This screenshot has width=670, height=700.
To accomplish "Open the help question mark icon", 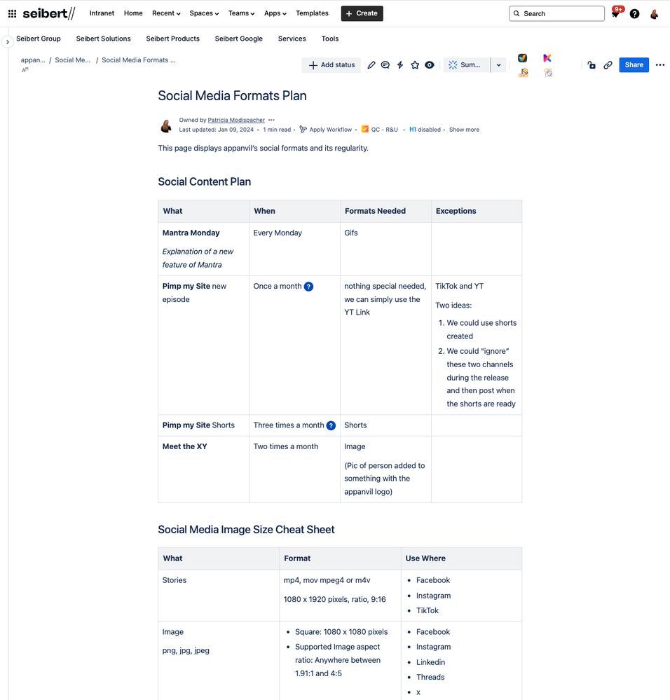I will point(634,14).
